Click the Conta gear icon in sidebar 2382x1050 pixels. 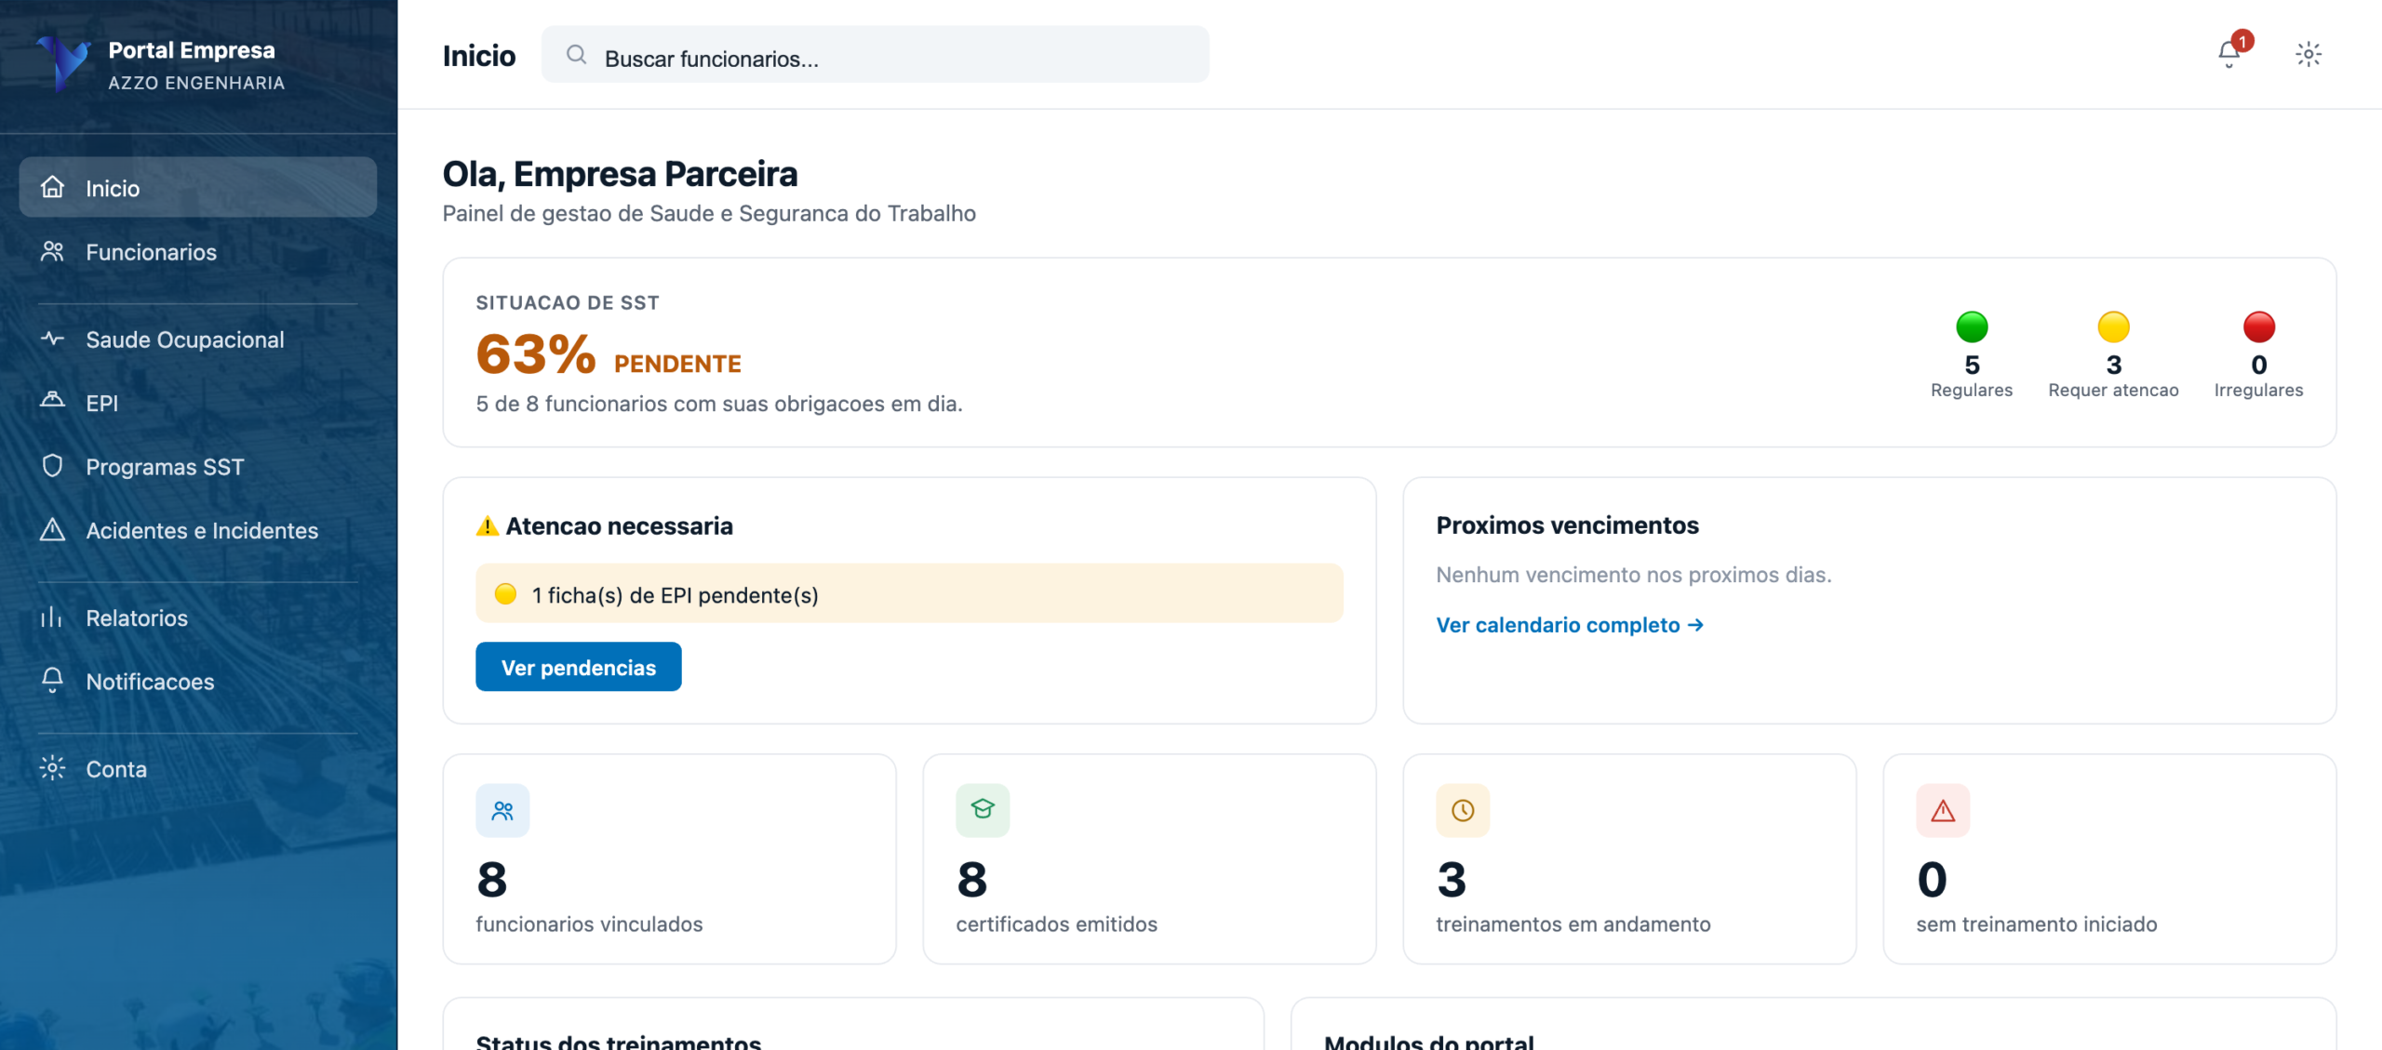click(53, 768)
